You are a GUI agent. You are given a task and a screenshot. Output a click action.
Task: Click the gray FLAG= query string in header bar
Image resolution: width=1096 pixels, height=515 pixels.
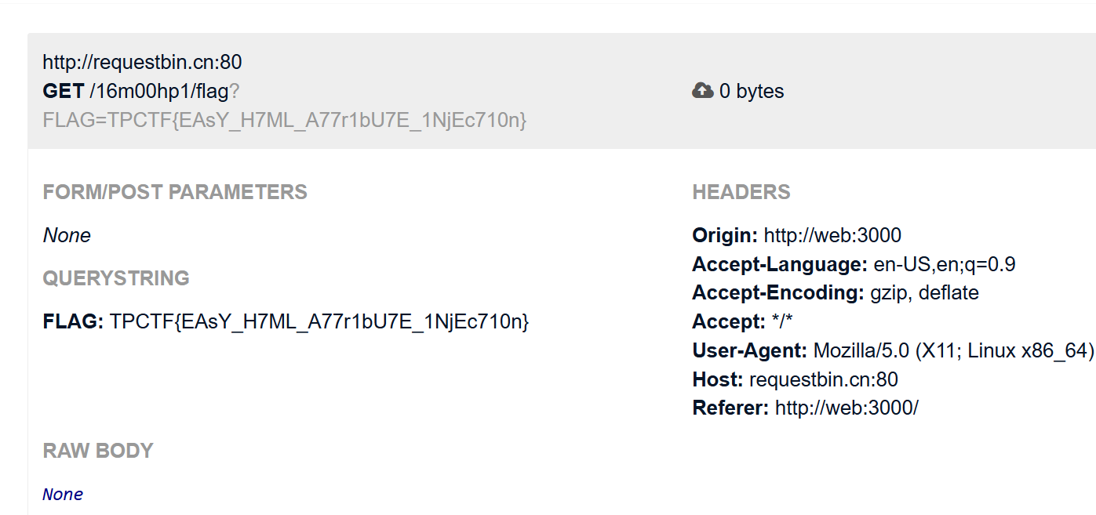coord(284,120)
